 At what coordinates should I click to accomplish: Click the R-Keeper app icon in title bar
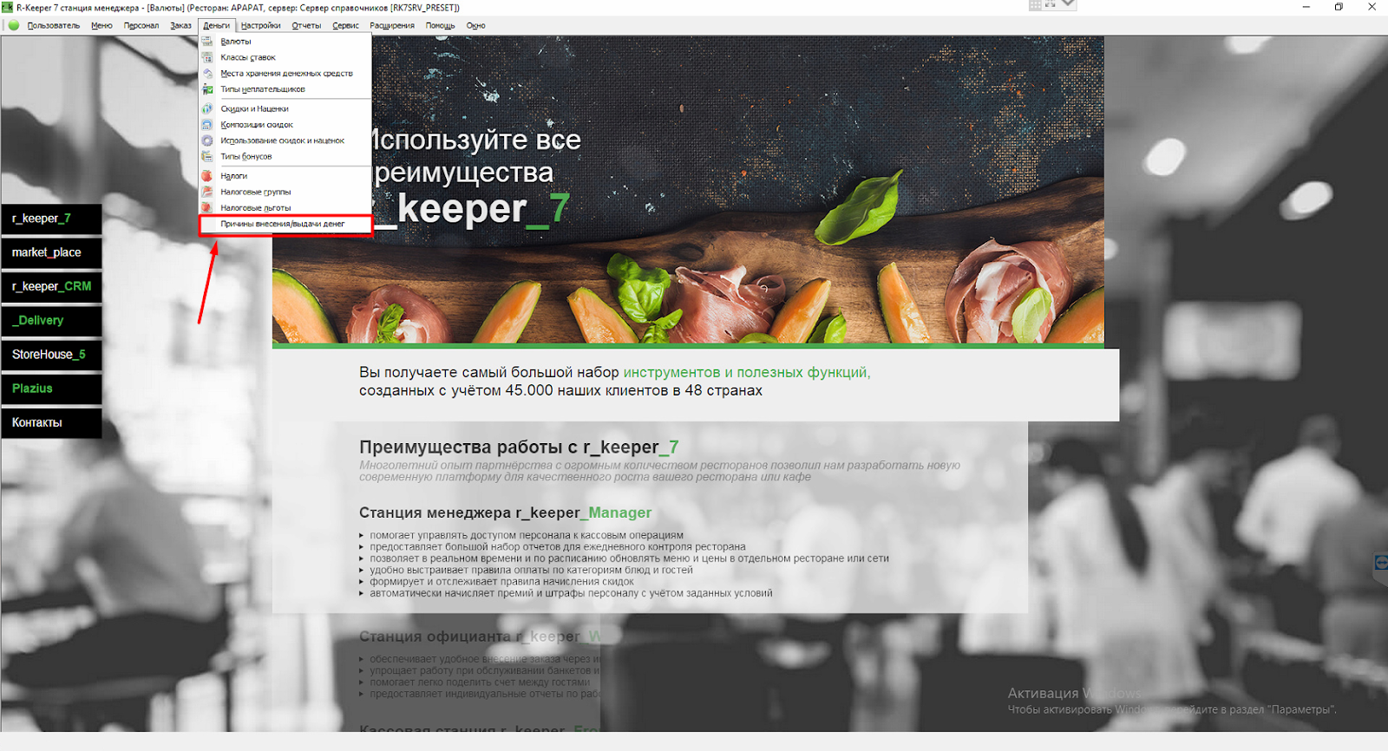(7, 7)
